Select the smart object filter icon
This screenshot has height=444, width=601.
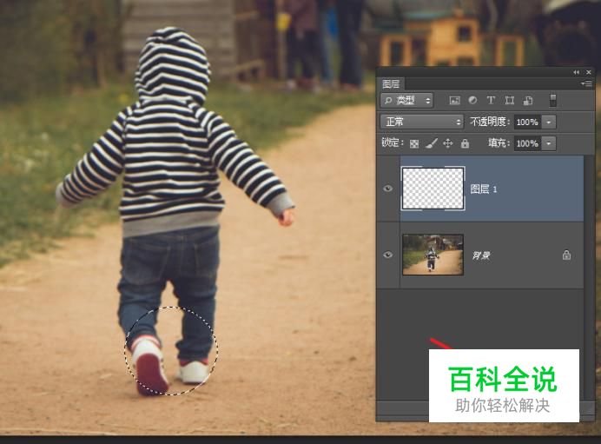(x=528, y=101)
